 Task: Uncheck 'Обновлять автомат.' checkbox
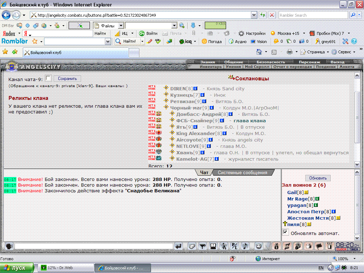tap(285, 232)
